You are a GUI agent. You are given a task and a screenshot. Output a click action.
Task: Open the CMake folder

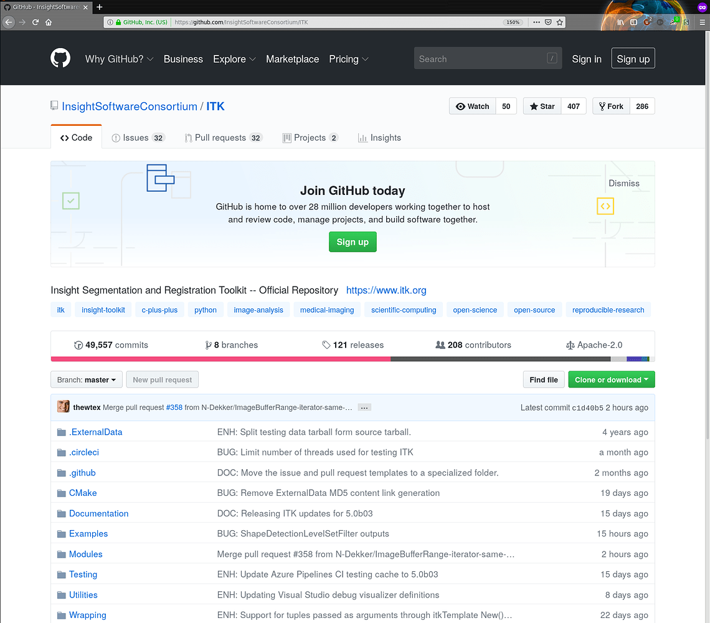[x=83, y=493]
